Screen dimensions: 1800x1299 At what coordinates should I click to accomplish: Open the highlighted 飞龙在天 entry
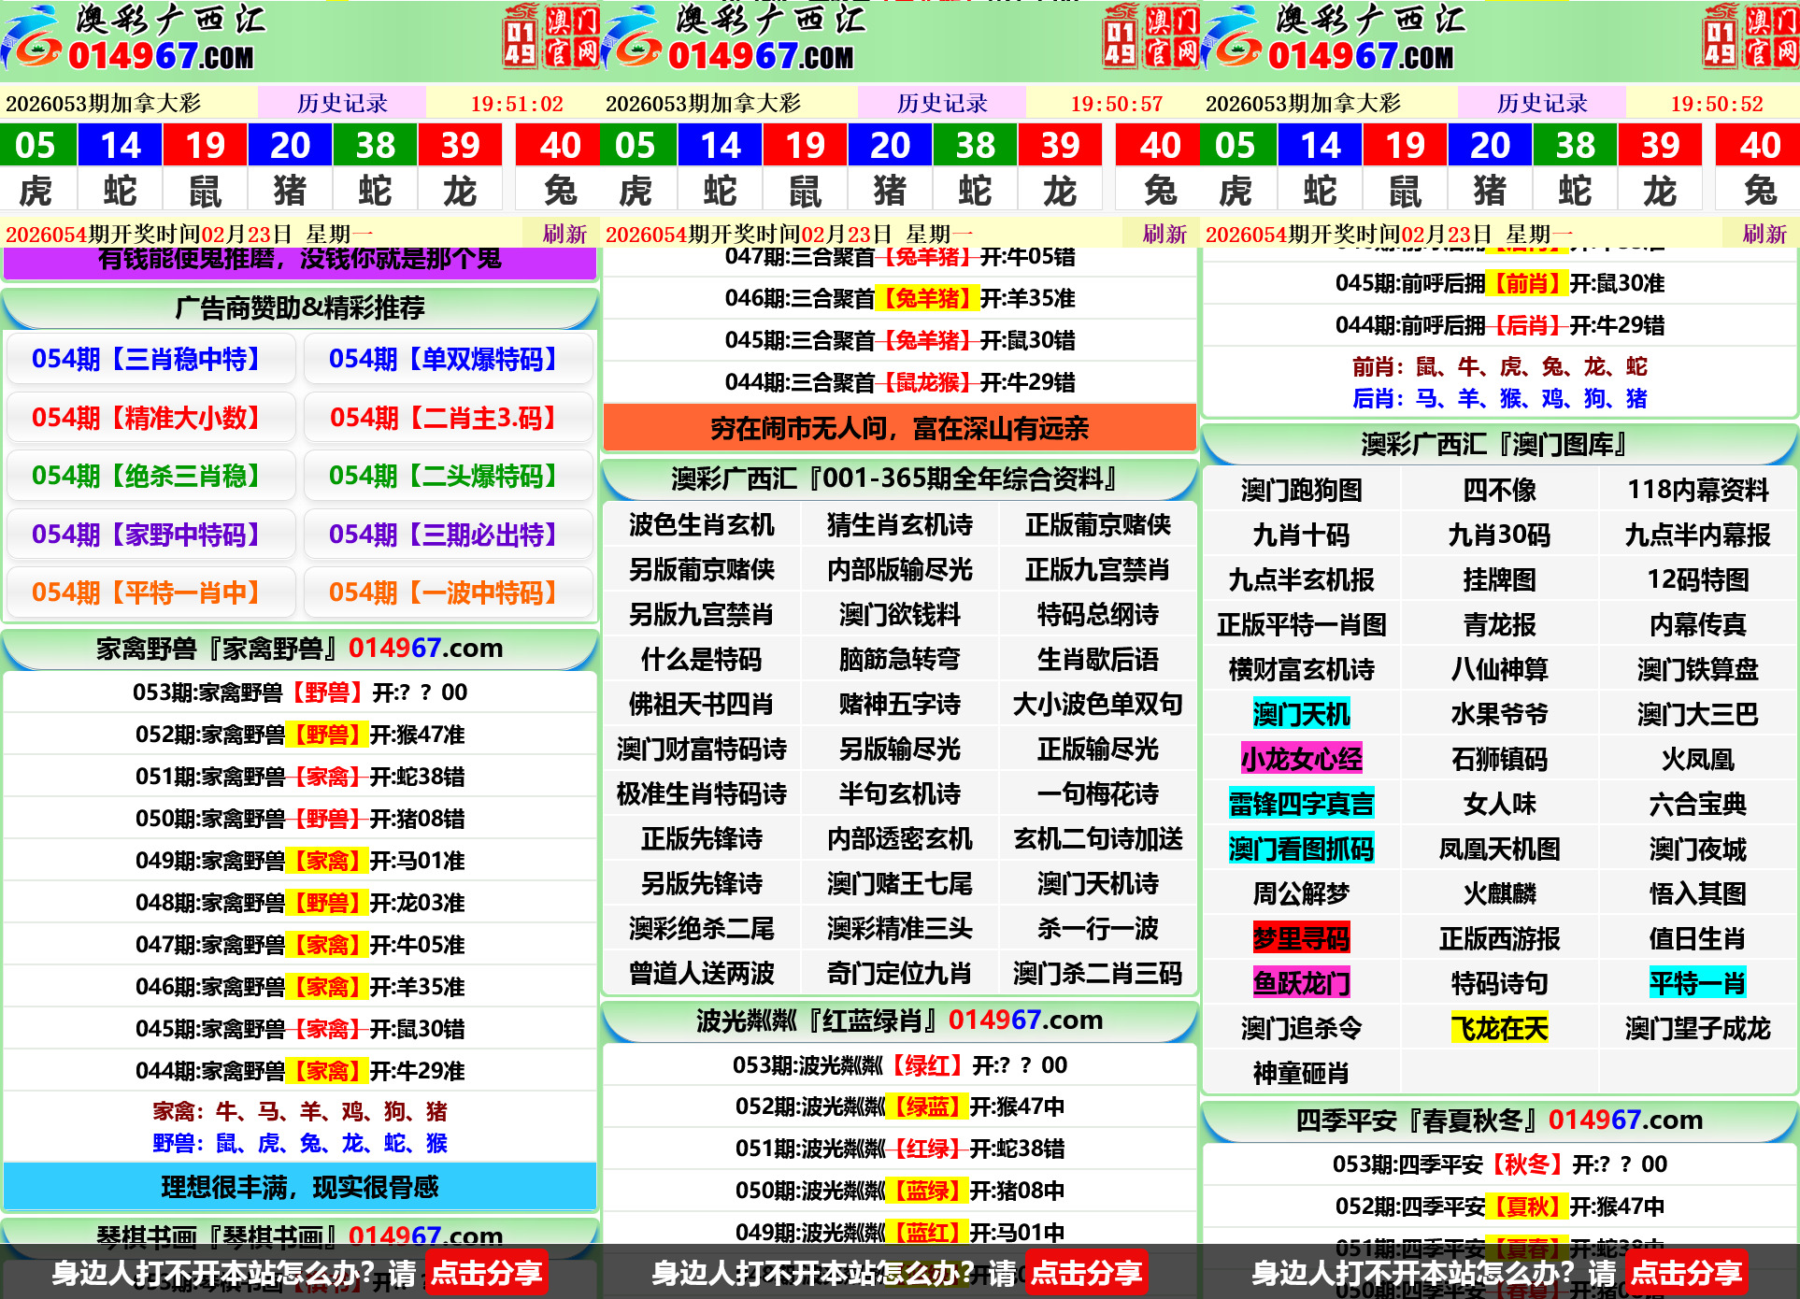click(1500, 1028)
